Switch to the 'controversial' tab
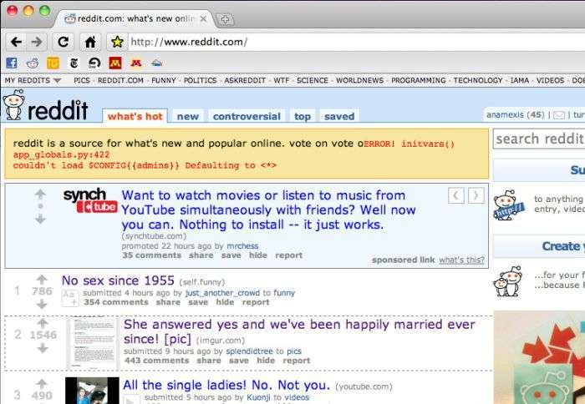This screenshot has width=585, height=404. (247, 116)
